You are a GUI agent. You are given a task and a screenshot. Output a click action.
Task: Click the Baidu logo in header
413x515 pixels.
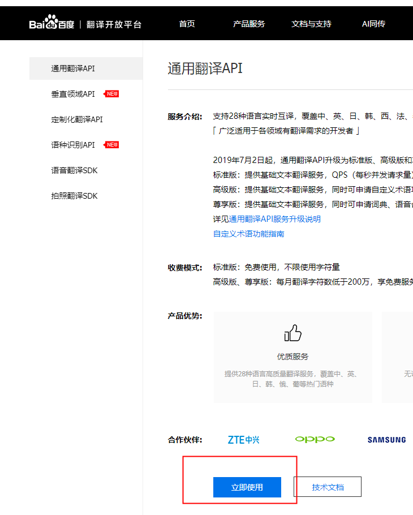52,22
